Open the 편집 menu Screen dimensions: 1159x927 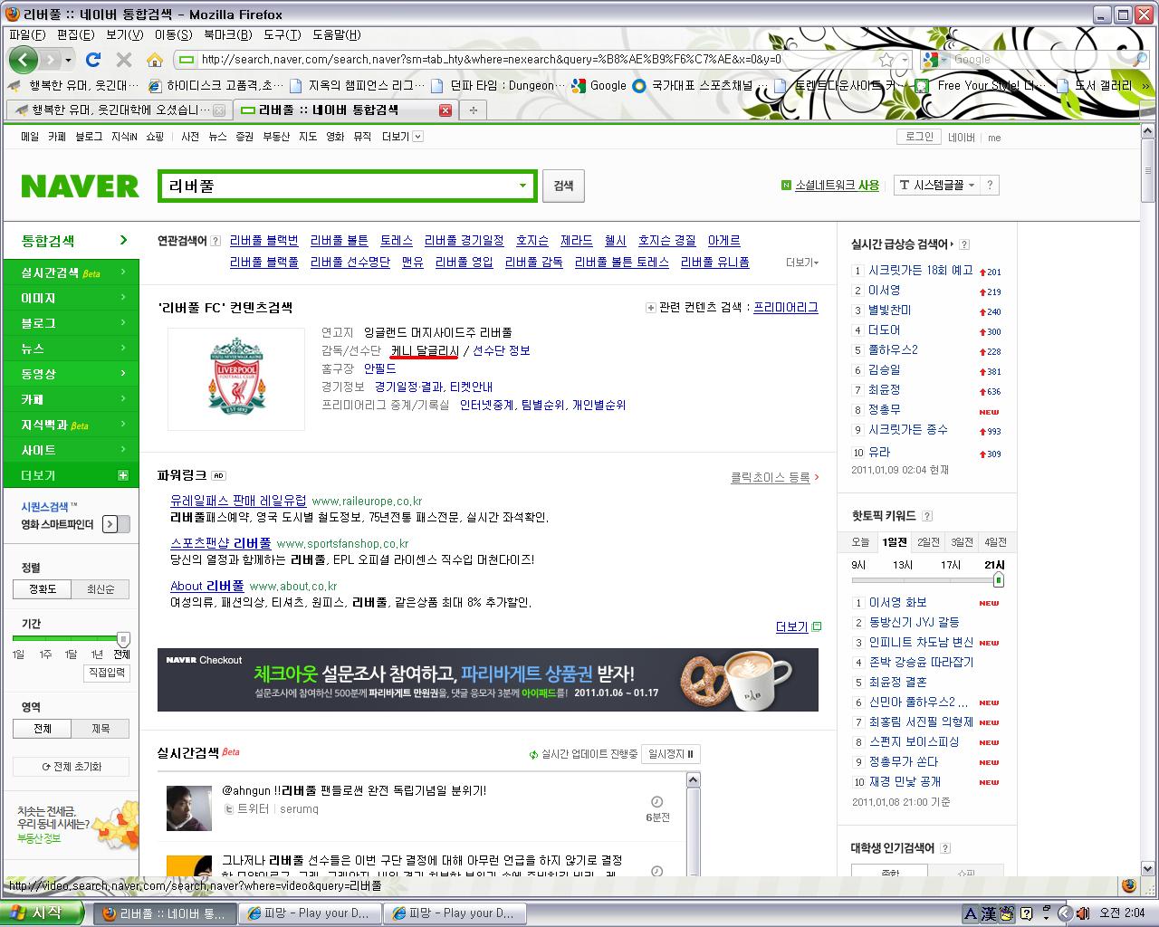point(75,34)
